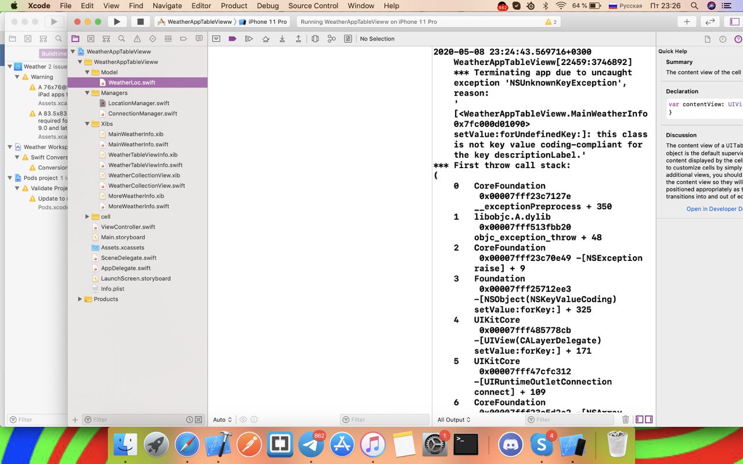Open Environment Overrides in debug bar
The image size is (743, 464).
[x=348, y=39]
